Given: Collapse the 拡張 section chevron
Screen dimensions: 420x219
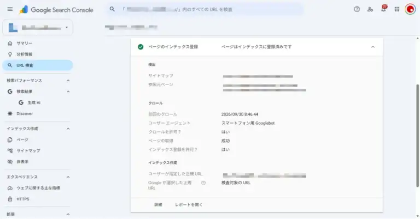Looking at the screenshot, I should click(68, 214).
